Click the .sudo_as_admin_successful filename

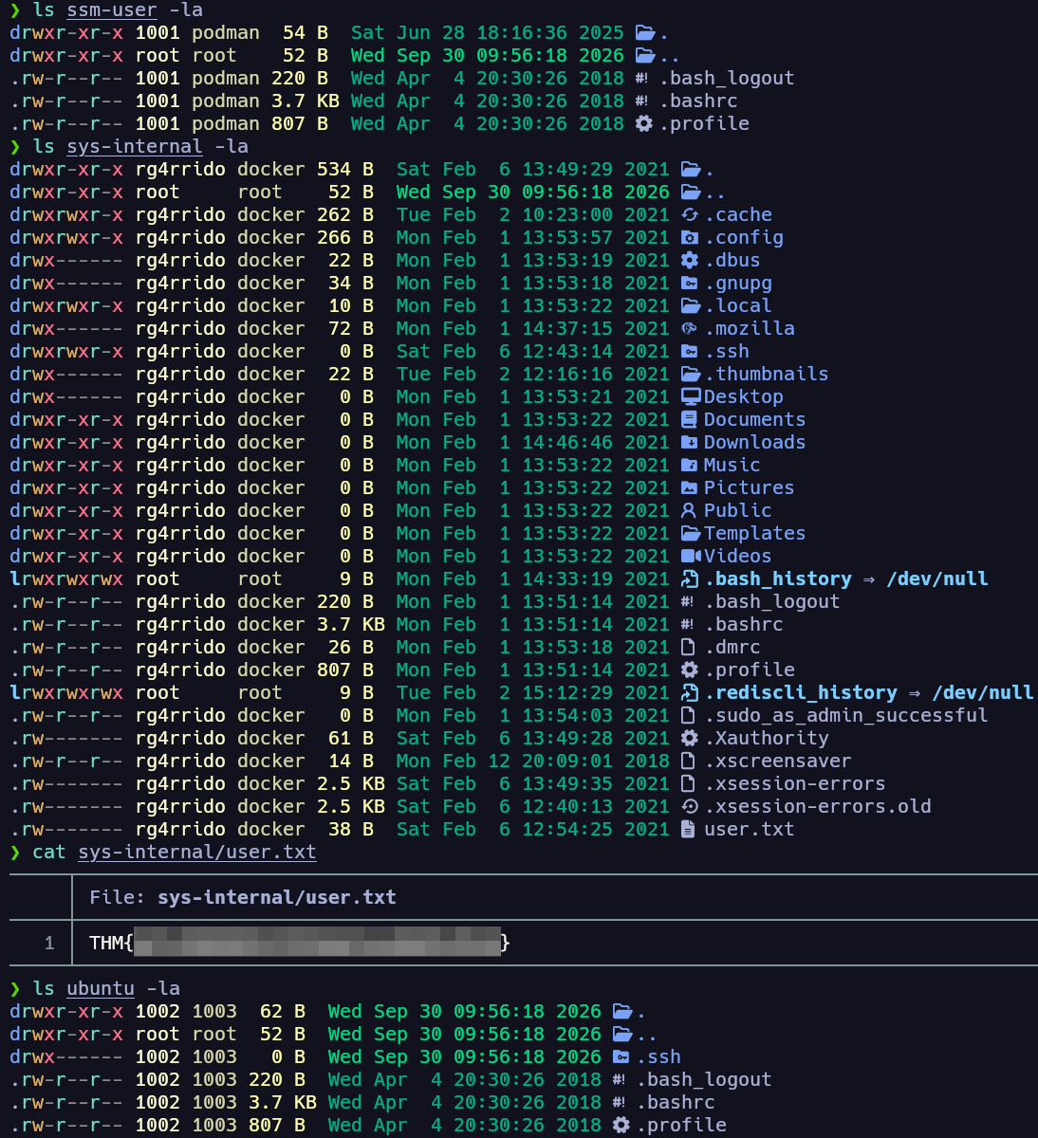pos(846,716)
